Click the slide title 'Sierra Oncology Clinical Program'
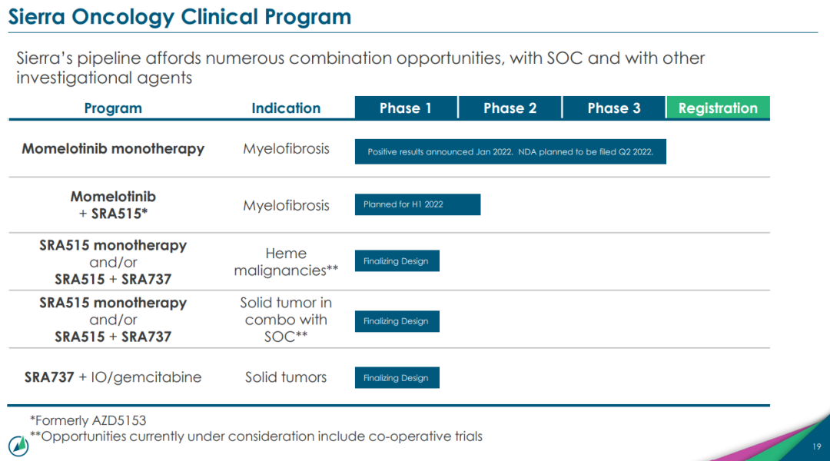 180,17
